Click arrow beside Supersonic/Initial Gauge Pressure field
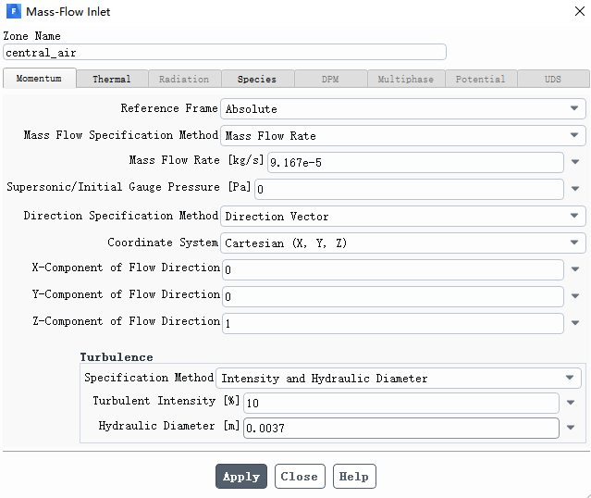This screenshot has width=591, height=498. click(575, 190)
